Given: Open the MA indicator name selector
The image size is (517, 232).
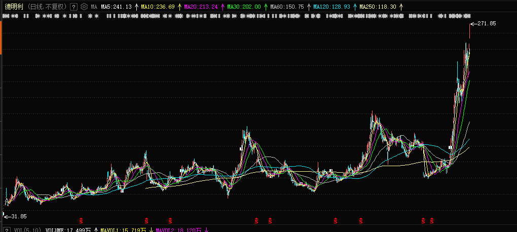Looking at the screenshot, I should (94, 7).
